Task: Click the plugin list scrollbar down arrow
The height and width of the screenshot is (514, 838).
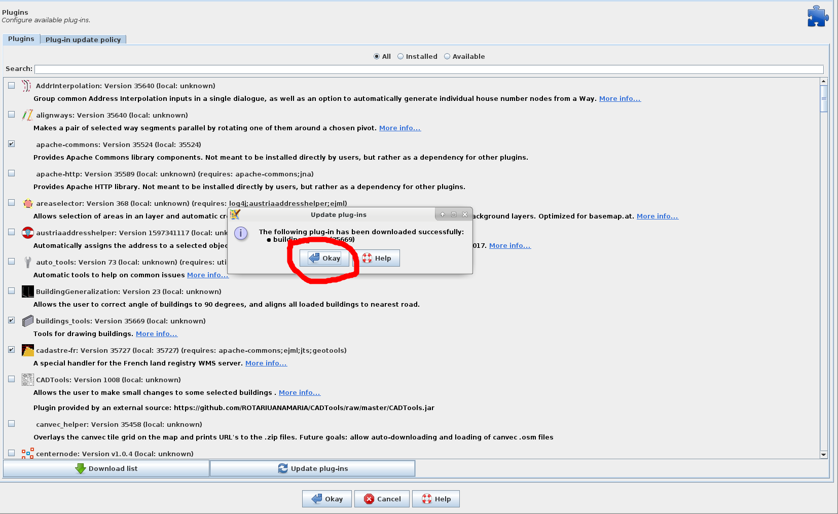Action: (x=824, y=455)
